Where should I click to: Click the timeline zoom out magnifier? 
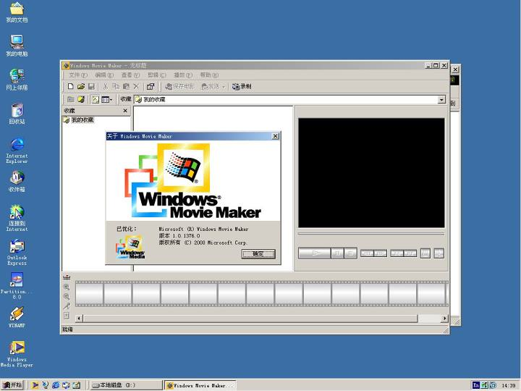tap(67, 297)
